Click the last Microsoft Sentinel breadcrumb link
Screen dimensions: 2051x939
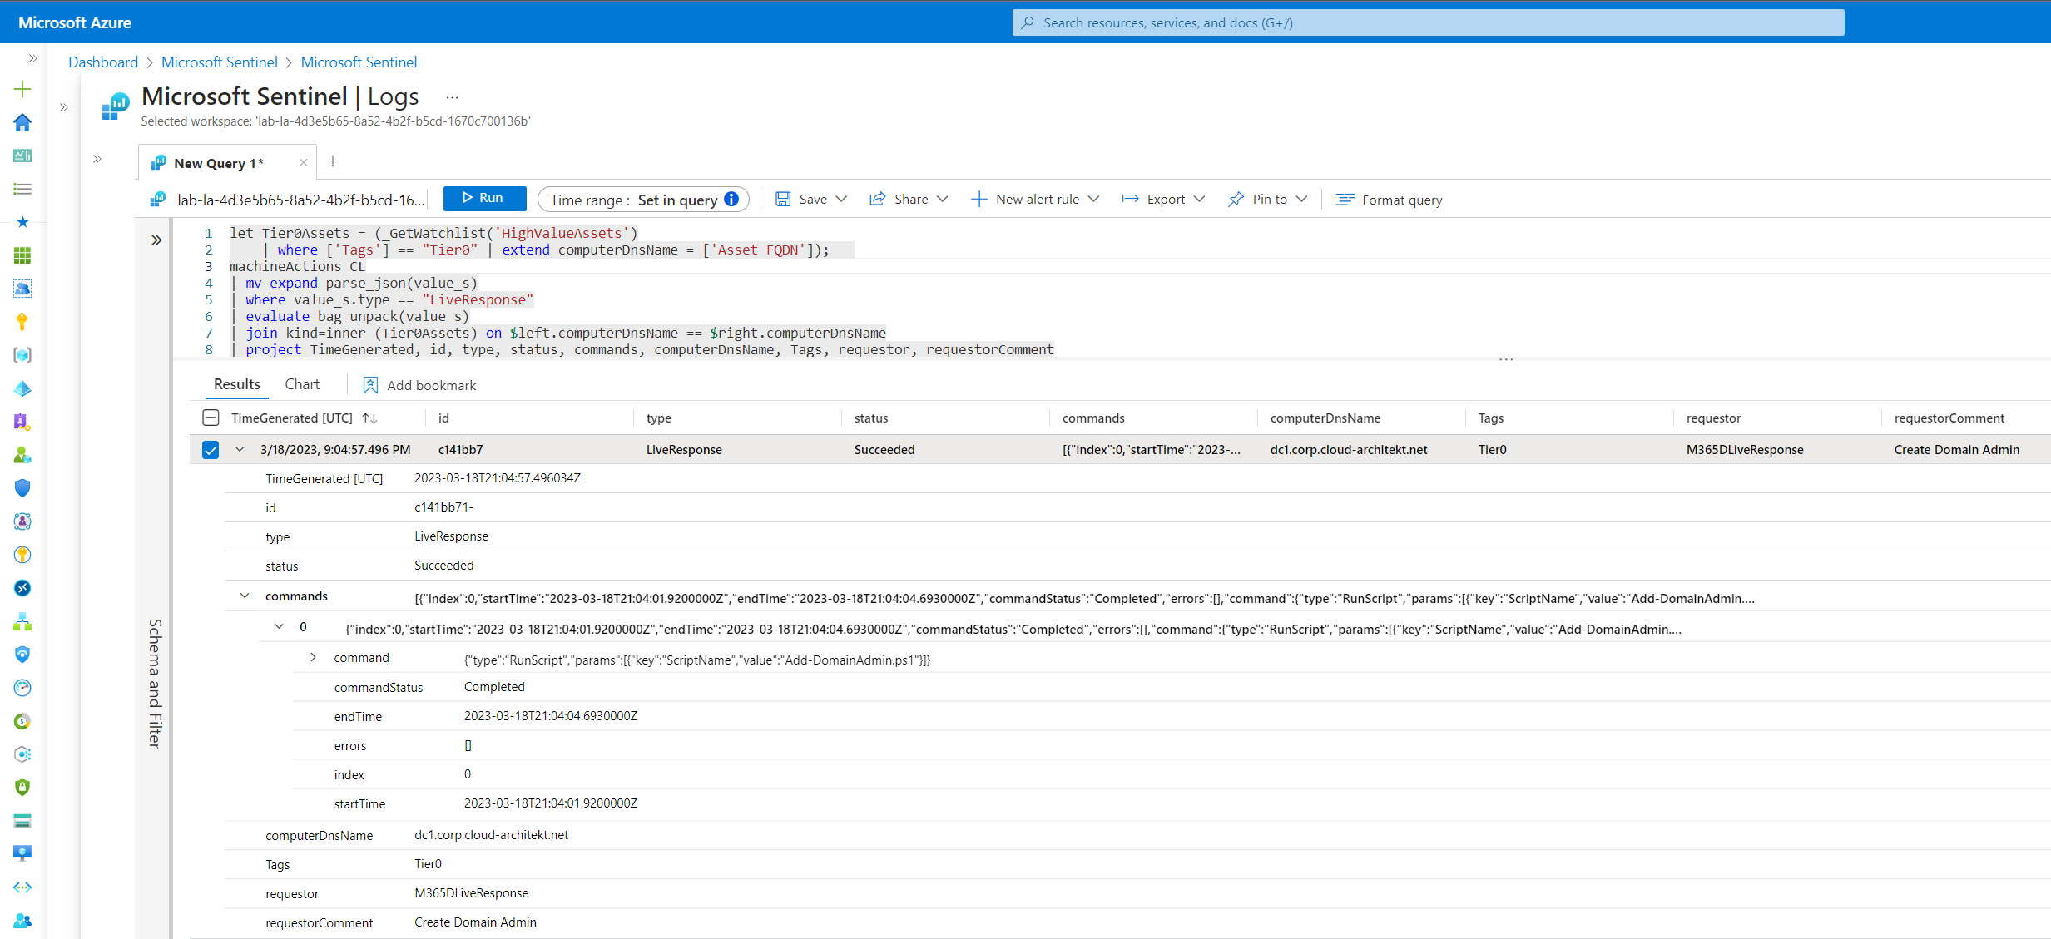359,62
